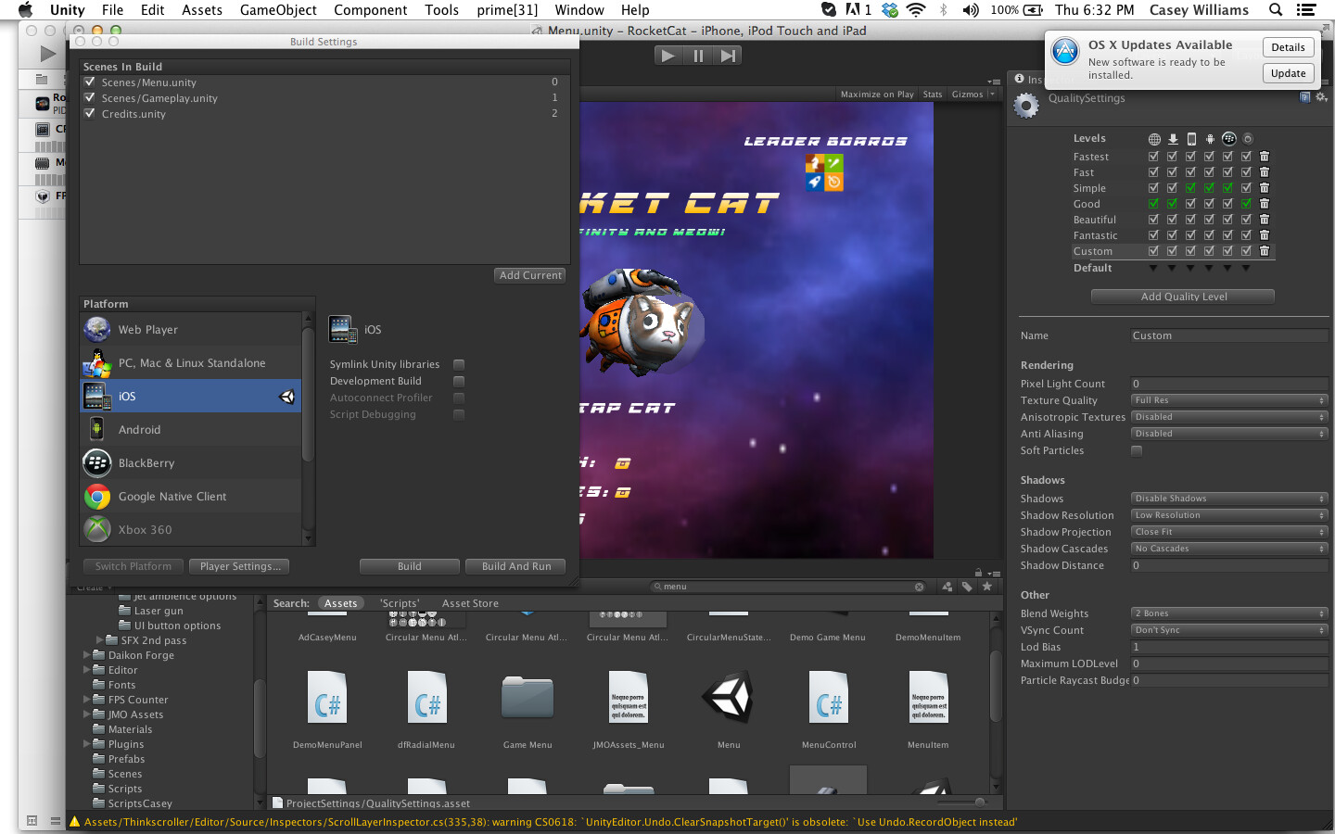The image size is (1335, 834).
Task: Open the Anti Aliasing dropdown
Action: coord(1229,434)
